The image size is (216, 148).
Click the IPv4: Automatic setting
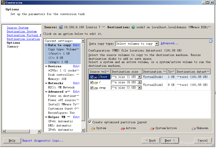(x=60, y=121)
